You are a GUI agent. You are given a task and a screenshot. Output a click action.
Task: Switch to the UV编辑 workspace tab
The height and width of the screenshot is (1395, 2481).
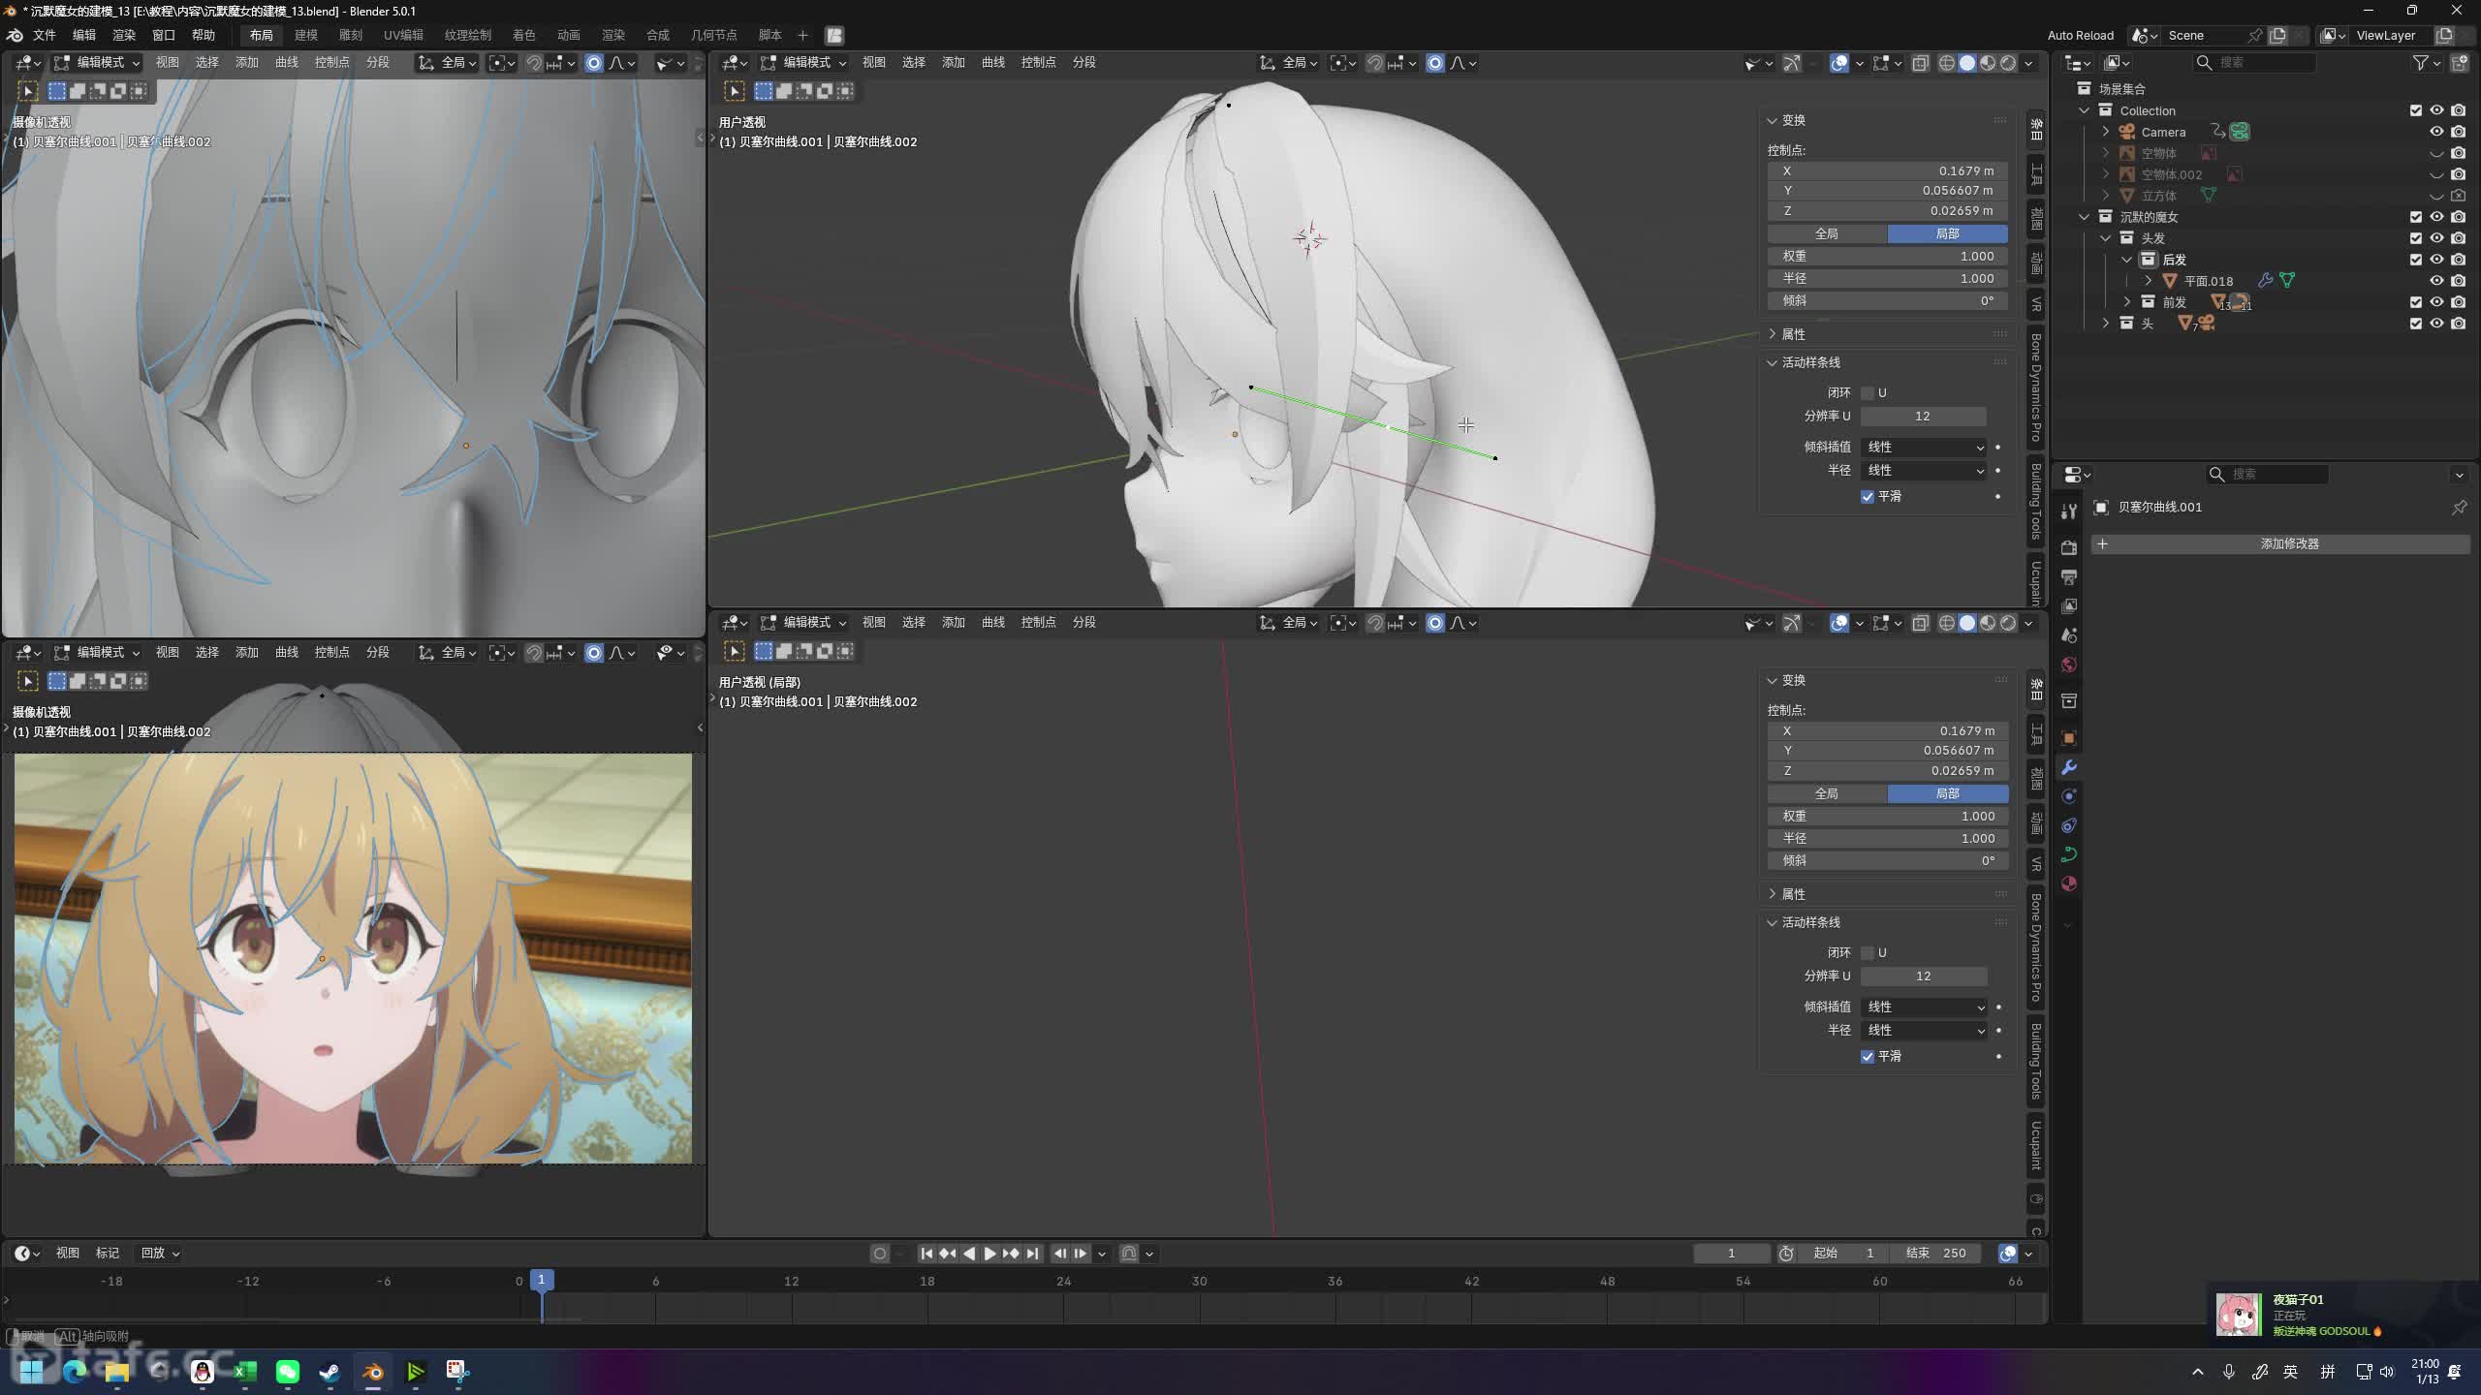click(403, 35)
